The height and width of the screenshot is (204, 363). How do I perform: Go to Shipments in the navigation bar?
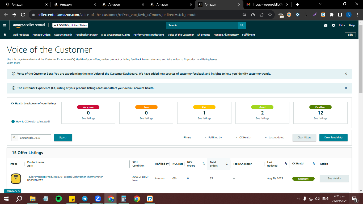[x=204, y=35]
